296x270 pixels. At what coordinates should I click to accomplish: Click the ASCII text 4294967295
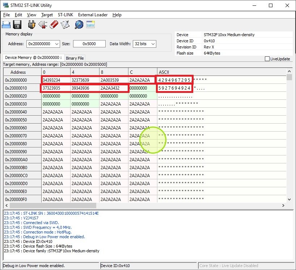click(x=174, y=80)
